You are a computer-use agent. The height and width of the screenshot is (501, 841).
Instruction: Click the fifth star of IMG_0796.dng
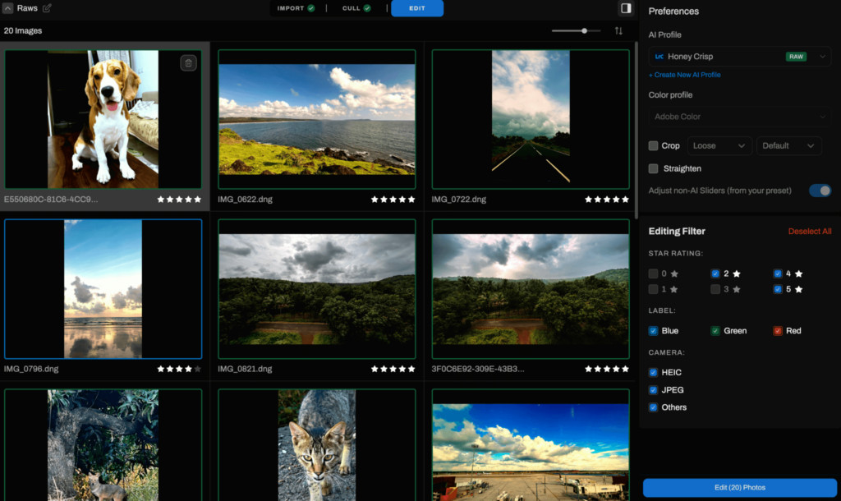point(197,369)
